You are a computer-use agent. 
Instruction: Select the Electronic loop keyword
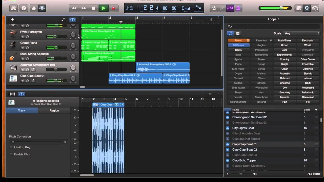click(307, 40)
